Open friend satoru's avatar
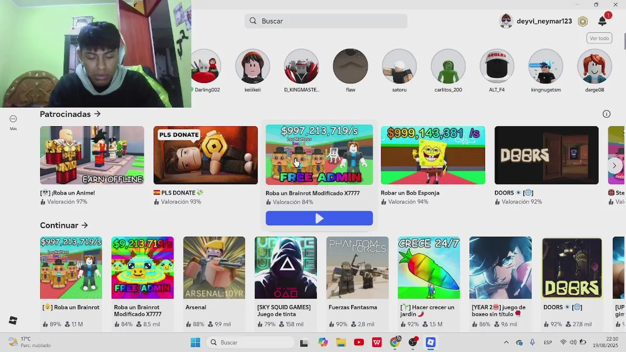This screenshot has height=352, width=626. [400, 66]
